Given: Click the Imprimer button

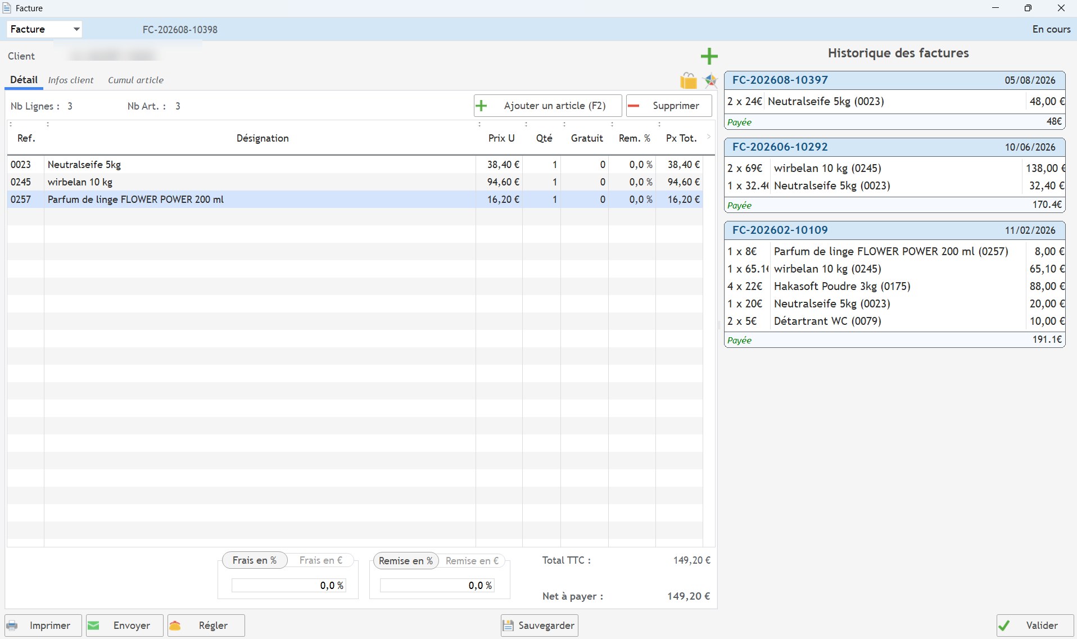Looking at the screenshot, I should click(x=43, y=626).
